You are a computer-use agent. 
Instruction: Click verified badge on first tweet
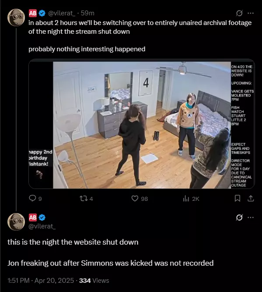[42, 13]
